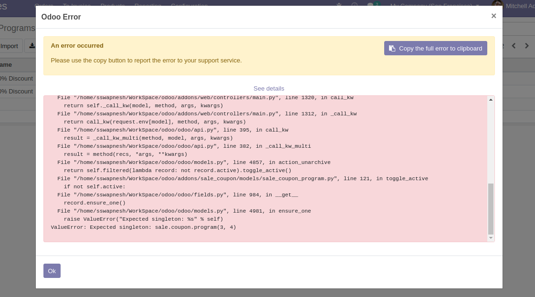Toggle the See details link
The height and width of the screenshot is (297, 535).
click(269, 89)
